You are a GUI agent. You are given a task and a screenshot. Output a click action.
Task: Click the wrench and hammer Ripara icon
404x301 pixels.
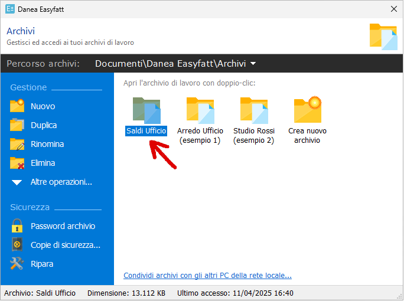coord(17,263)
